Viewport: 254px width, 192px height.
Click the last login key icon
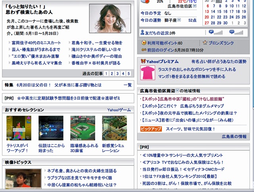click(144, 50)
